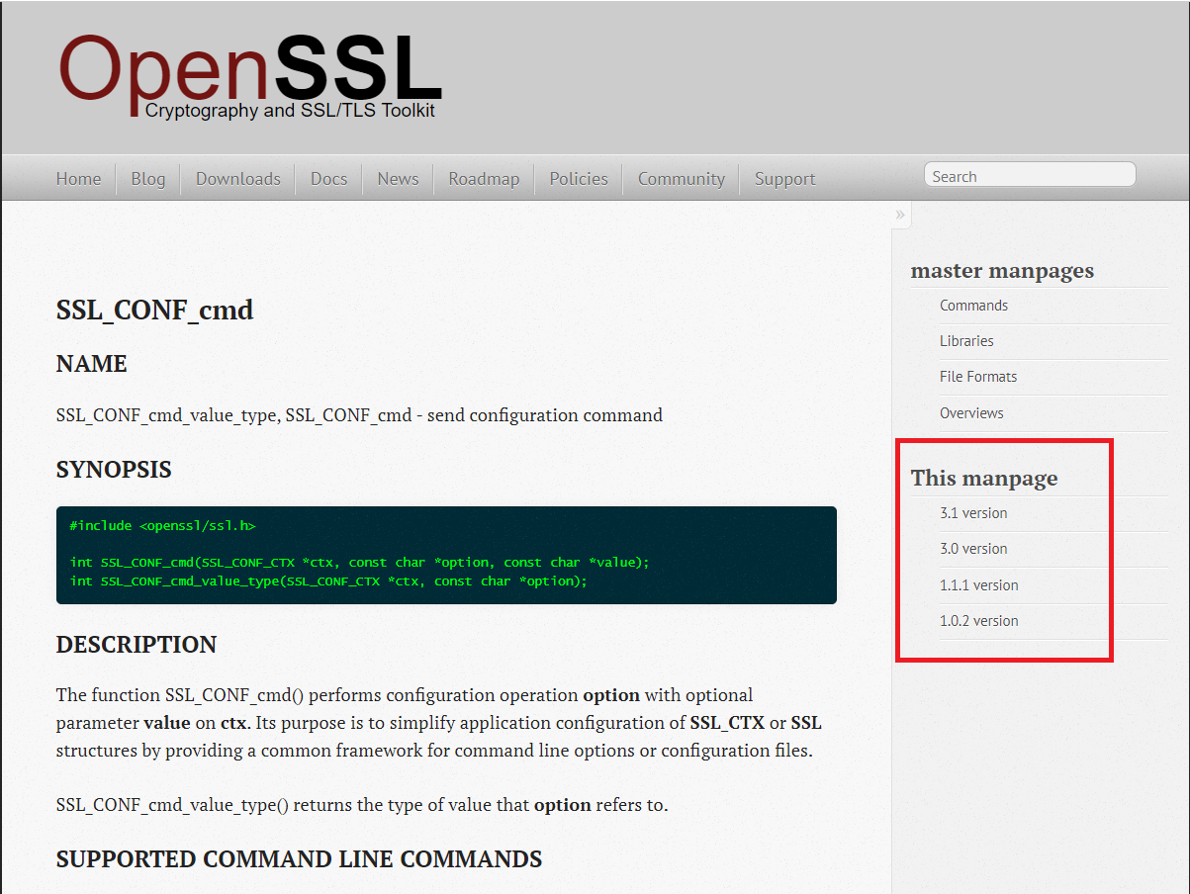Navigate to the Downloads section

tap(237, 178)
